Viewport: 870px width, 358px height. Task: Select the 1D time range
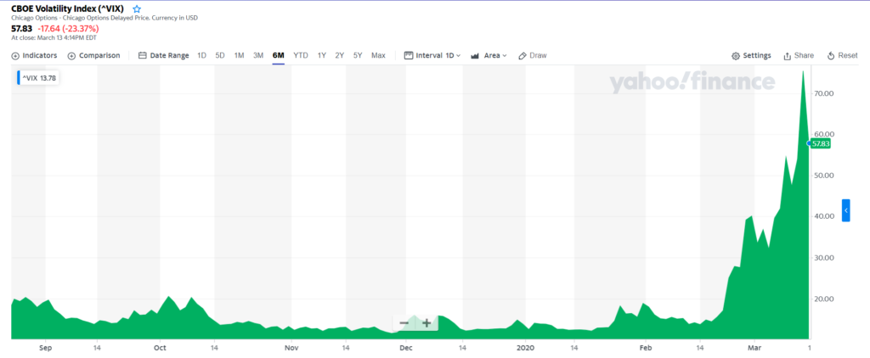pyautogui.click(x=202, y=55)
